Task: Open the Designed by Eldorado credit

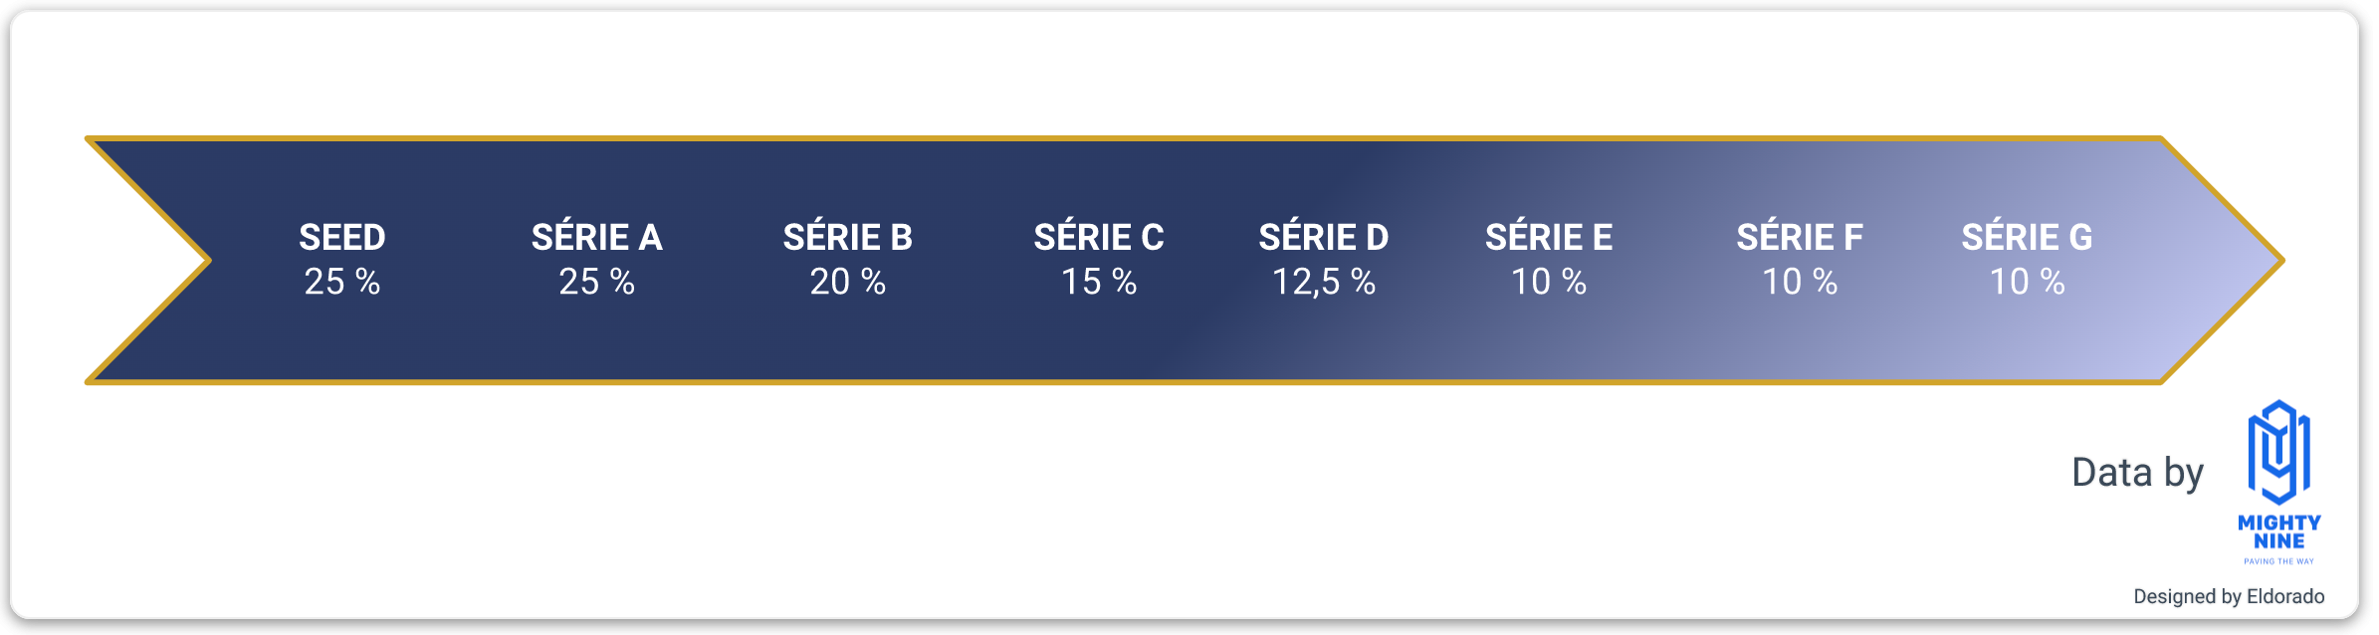Action: coord(2229,596)
